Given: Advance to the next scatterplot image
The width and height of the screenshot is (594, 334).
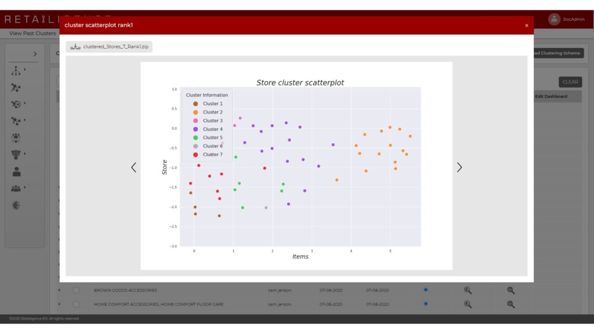Looking at the screenshot, I should coord(459,167).
